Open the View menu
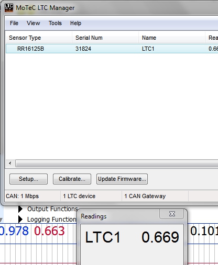218x265 pixels. click(33, 23)
